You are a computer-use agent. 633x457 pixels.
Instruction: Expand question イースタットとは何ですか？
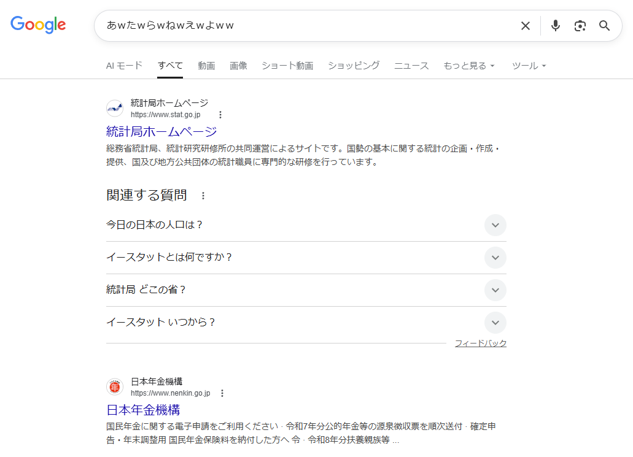[495, 258]
